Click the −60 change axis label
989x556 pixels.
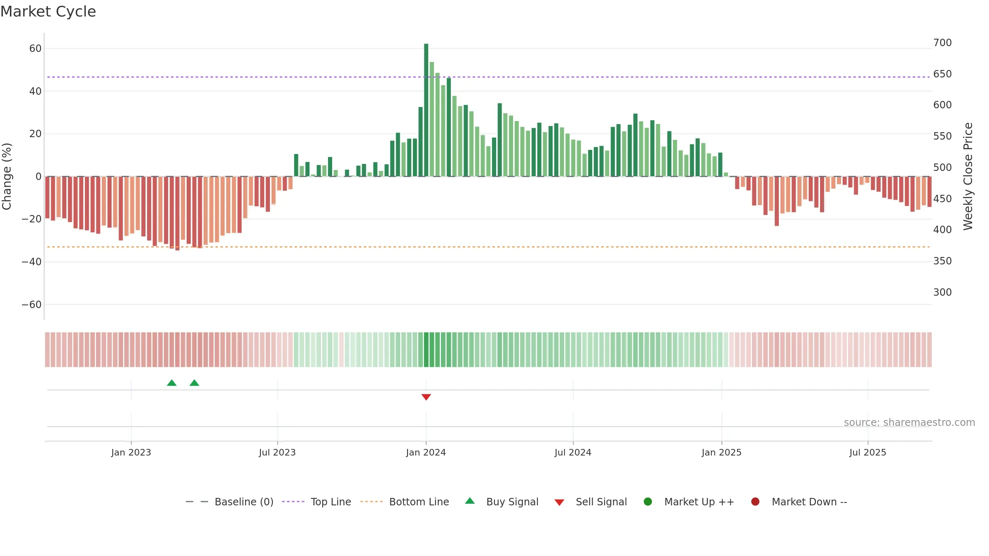click(x=32, y=305)
